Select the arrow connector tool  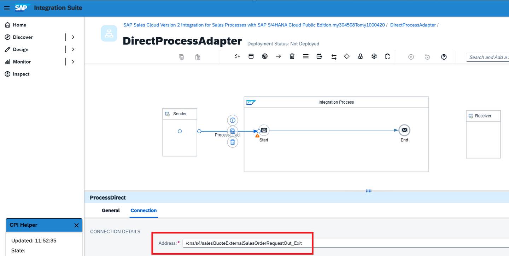tap(279, 56)
